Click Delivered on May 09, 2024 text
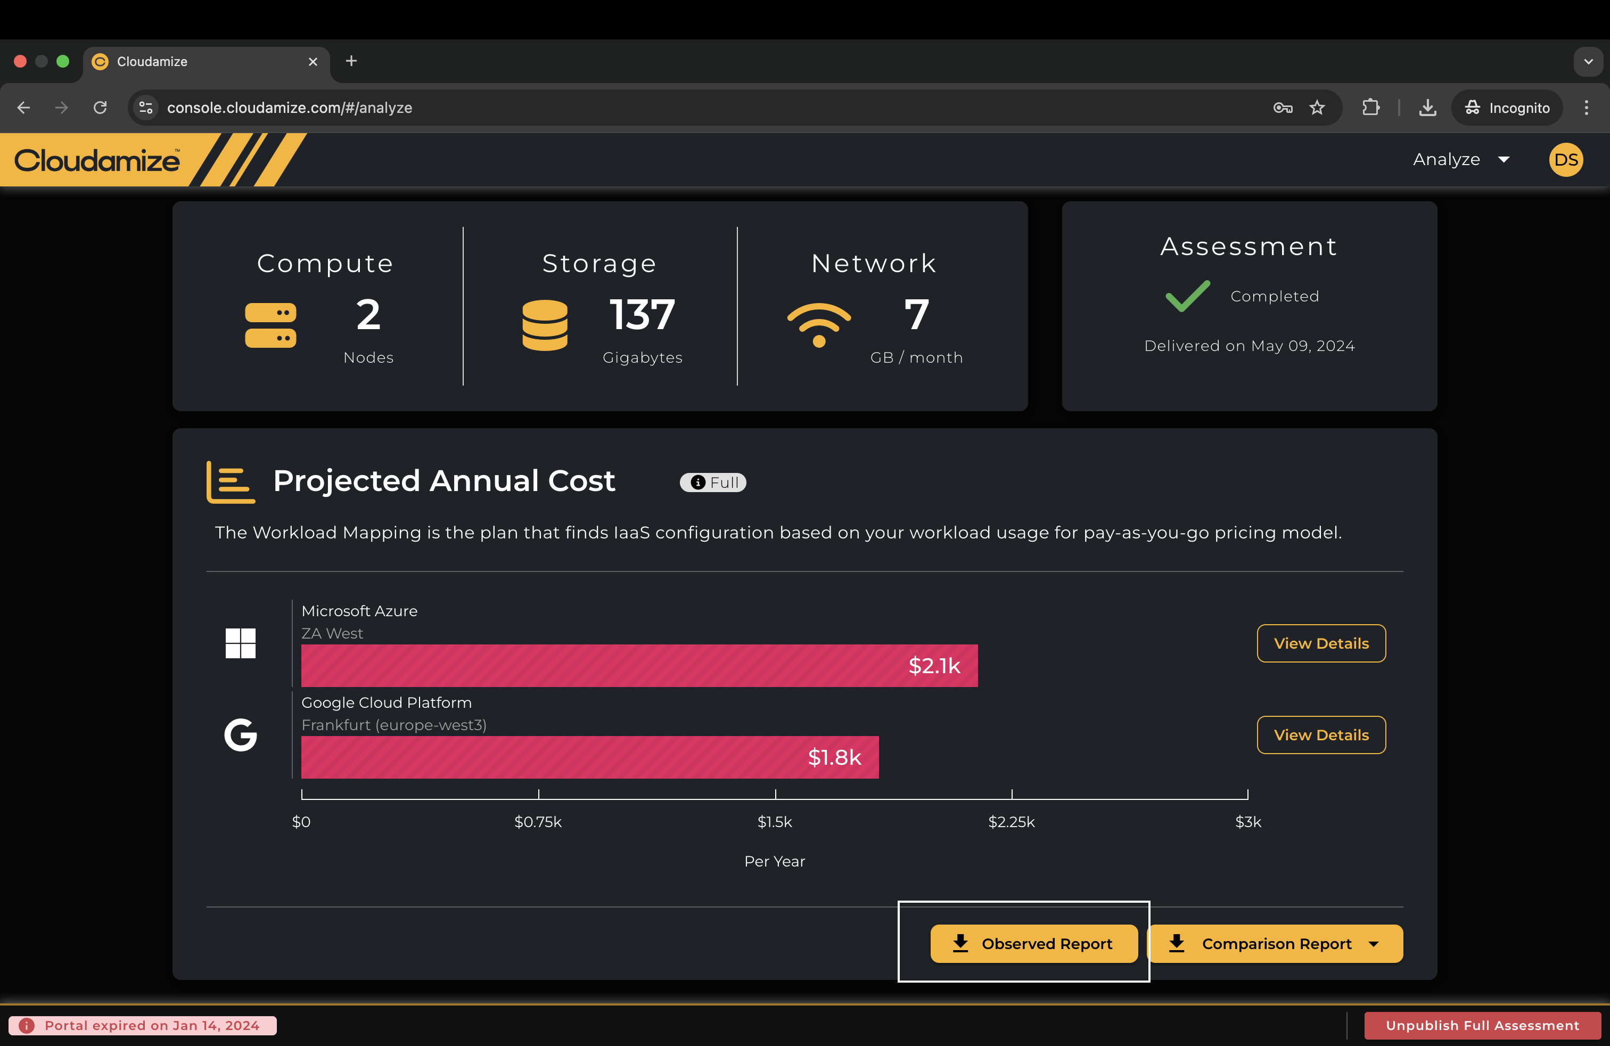The image size is (1610, 1046). click(x=1250, y=346)
